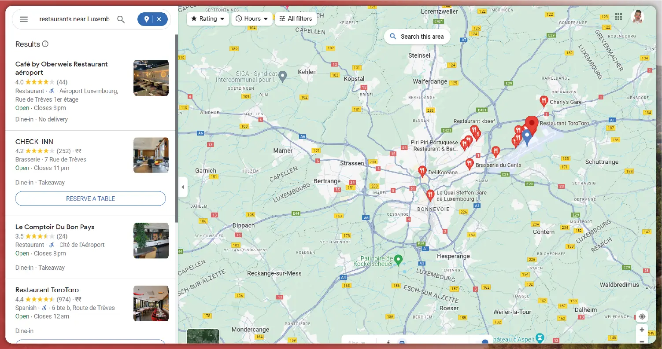Click the Mondercange town label
The height and width of the screenshot is (349, 662).
pos(250,330)
